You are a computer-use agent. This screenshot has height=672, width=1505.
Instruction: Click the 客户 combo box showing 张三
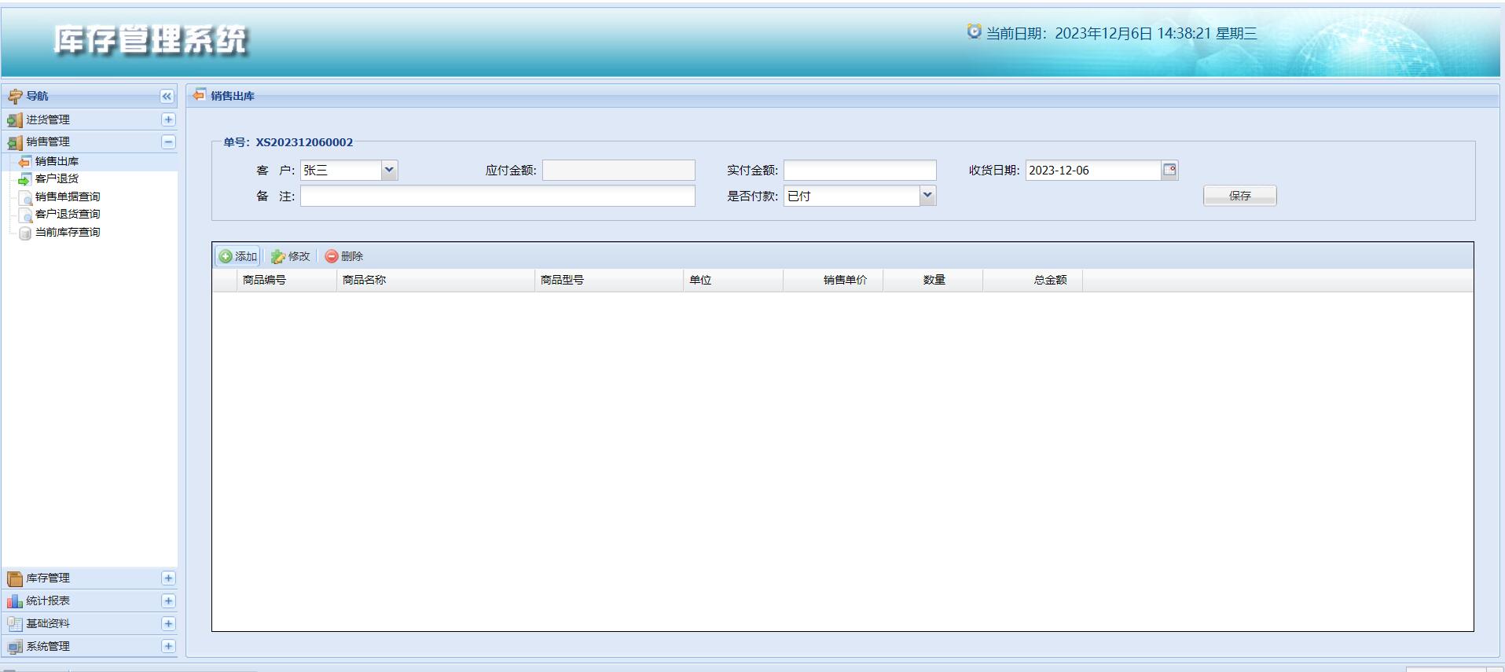pyautogui.click(x=341, y=170)
